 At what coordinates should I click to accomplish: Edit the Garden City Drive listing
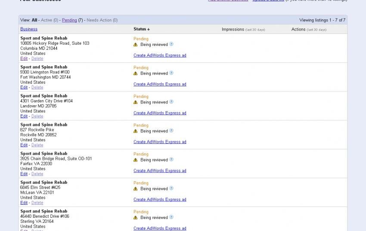[24, 116]
